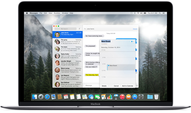Click the iMessage text input field
The image size is (191, 113).
click(x=92, y=85)
